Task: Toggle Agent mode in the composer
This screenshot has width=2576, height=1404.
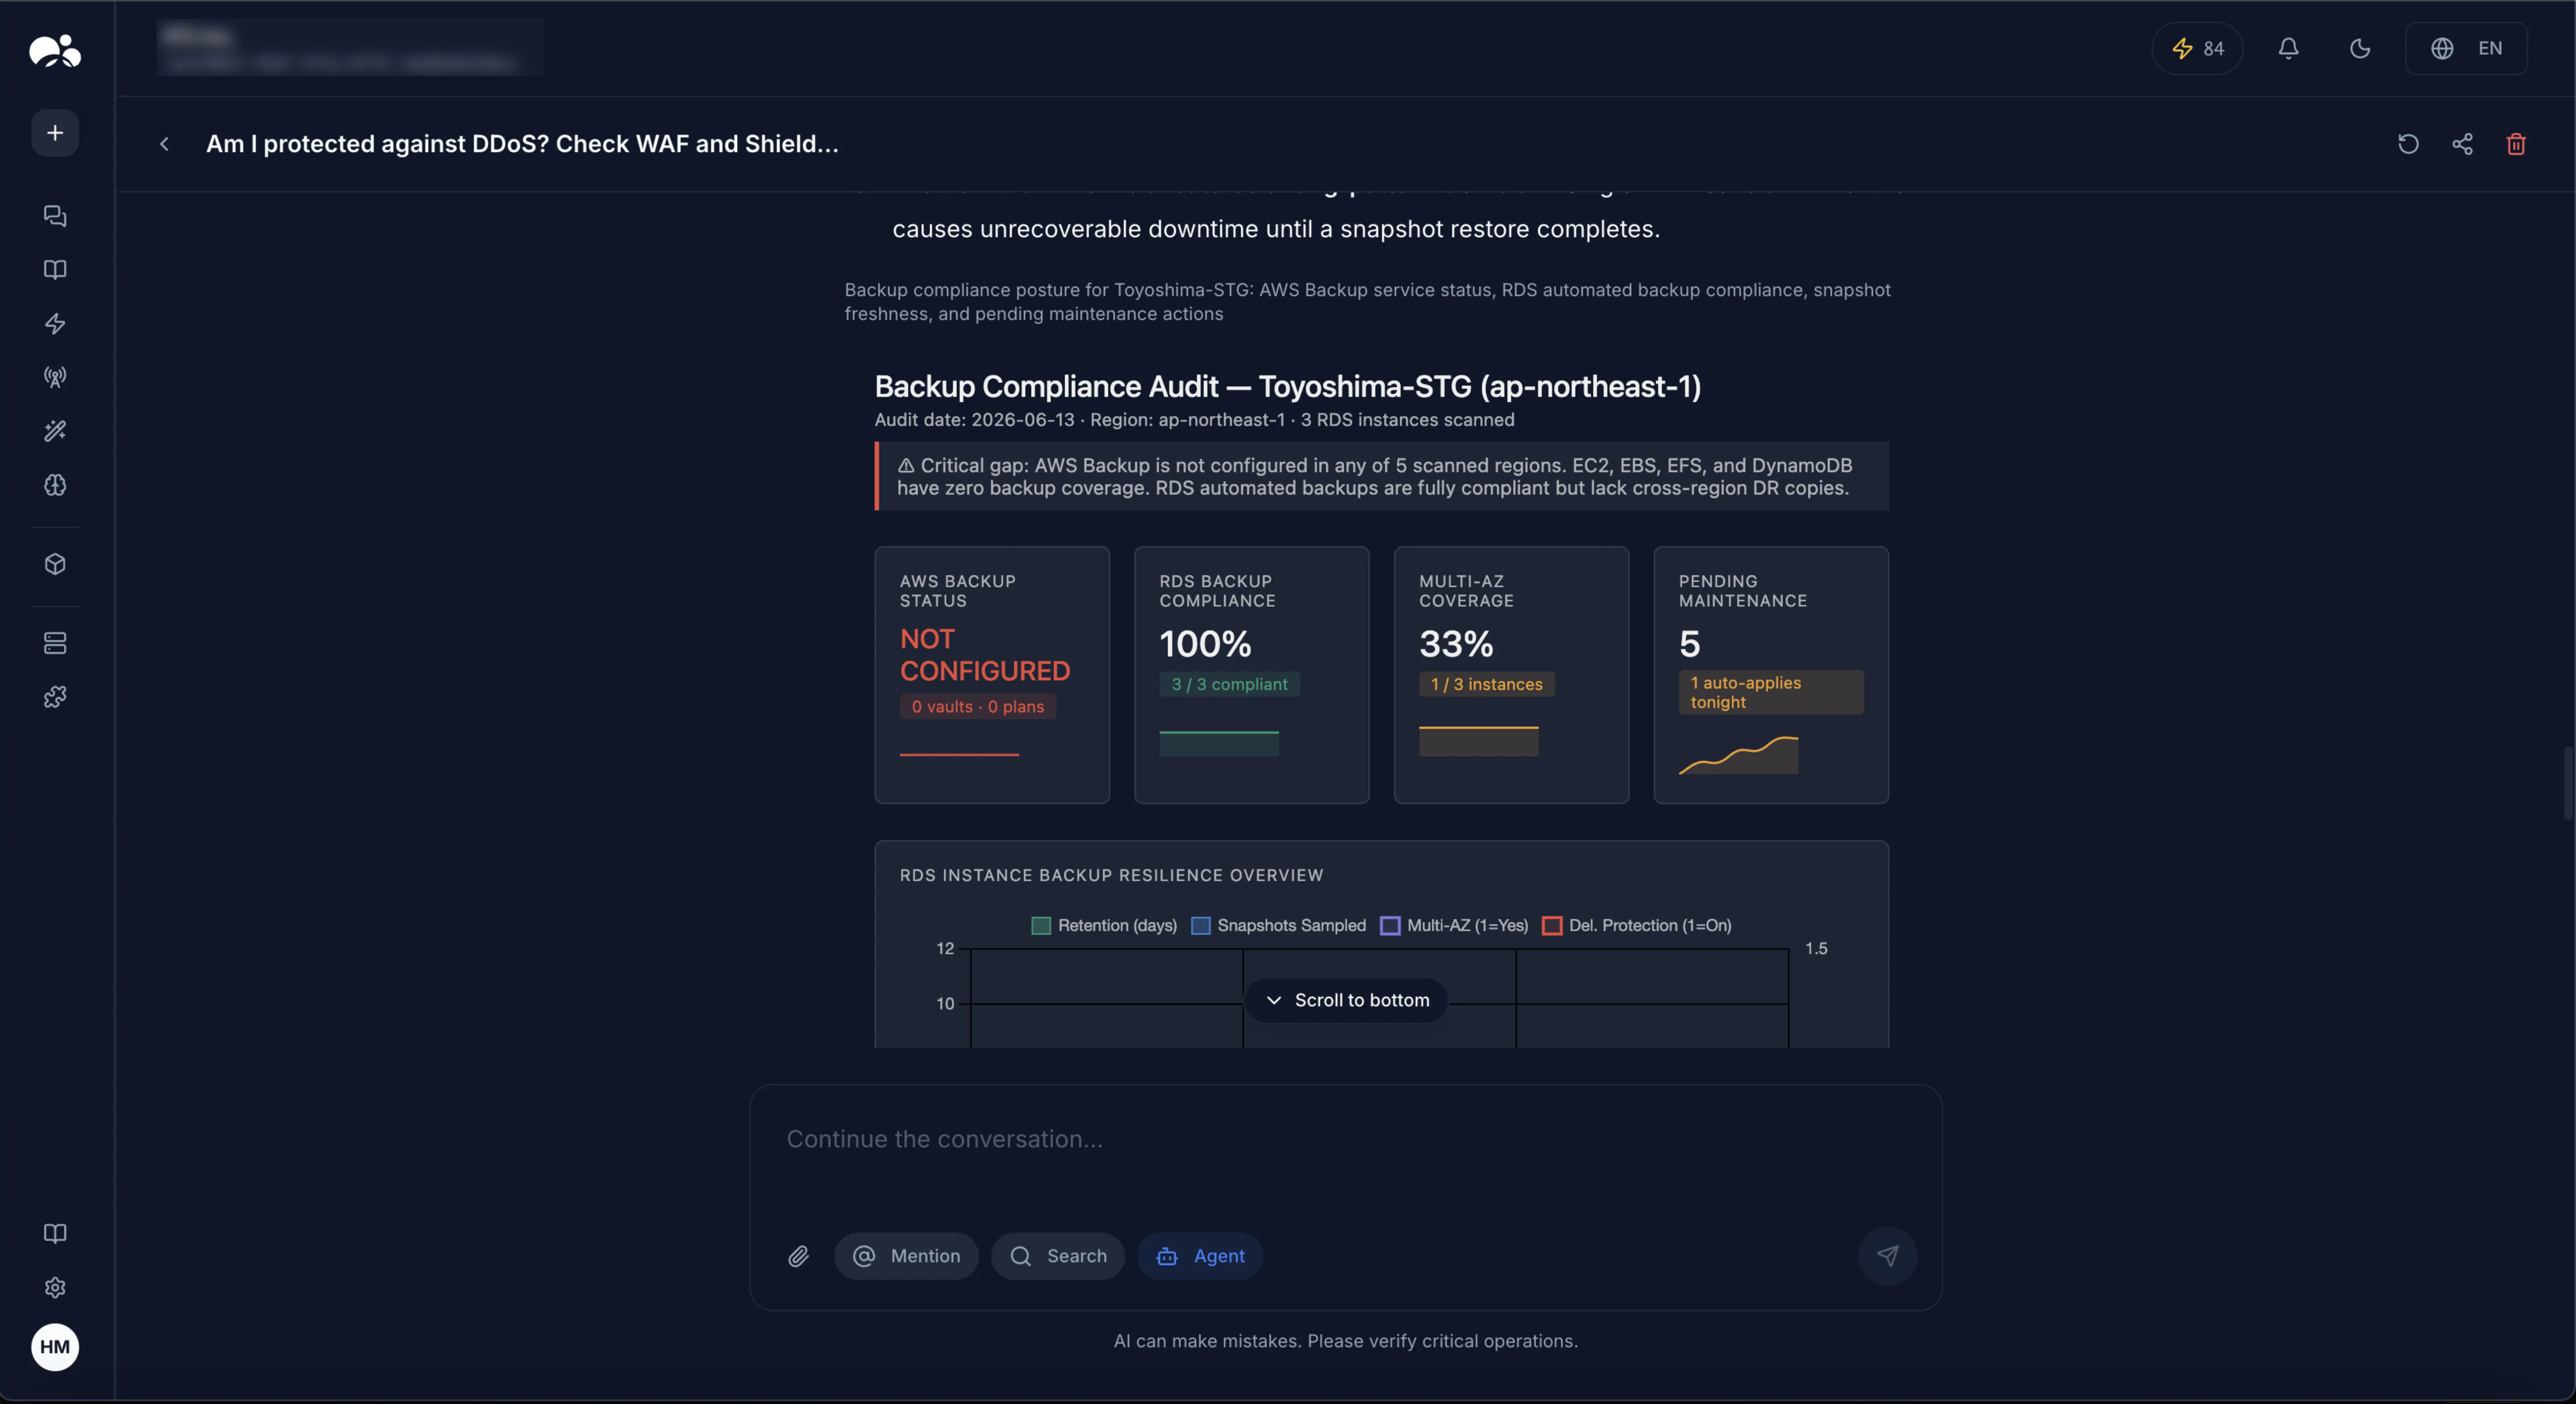Action: click(x=1200, y=1256)
